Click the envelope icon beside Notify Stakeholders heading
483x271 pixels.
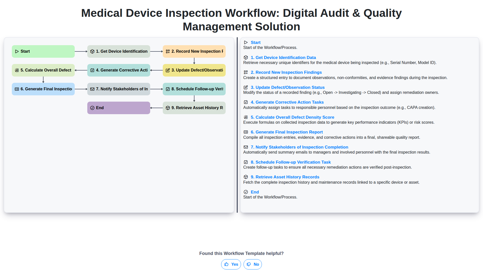click(246, 147)
